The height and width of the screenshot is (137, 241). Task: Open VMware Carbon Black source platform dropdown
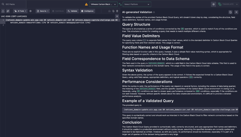[x=103, y=4]
